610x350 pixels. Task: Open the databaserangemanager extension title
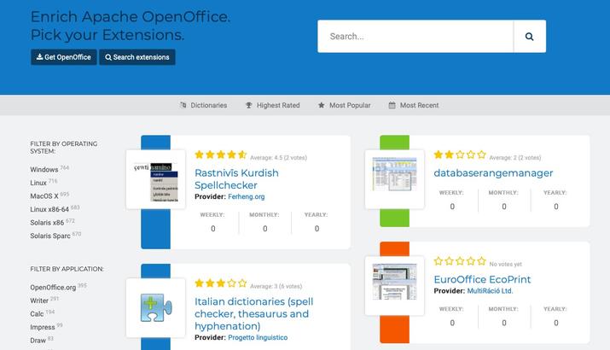493,172
